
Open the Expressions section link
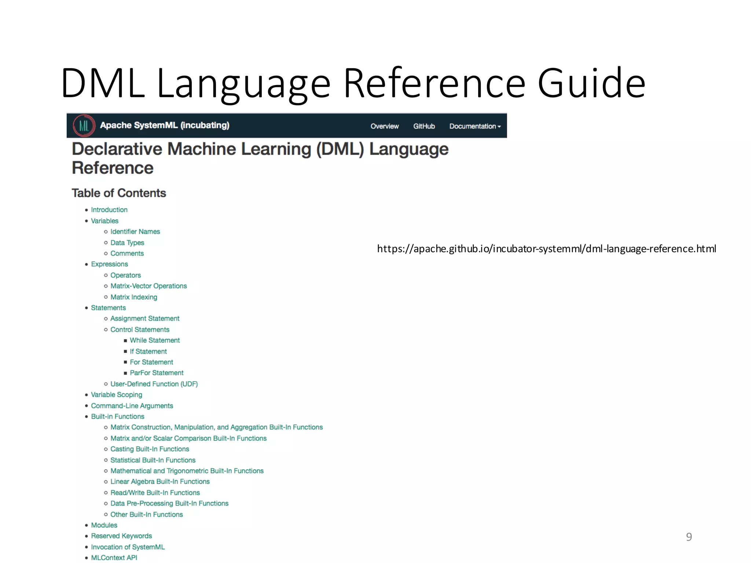click(109, 264)
